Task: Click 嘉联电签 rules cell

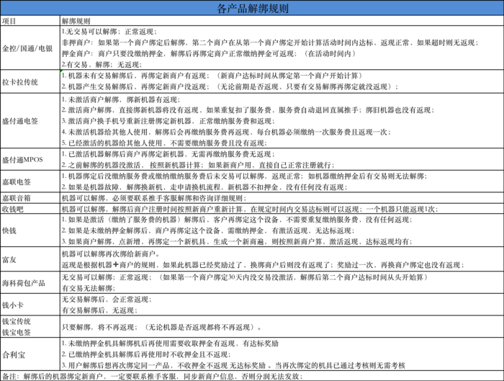Action: [x=282, y=181]
